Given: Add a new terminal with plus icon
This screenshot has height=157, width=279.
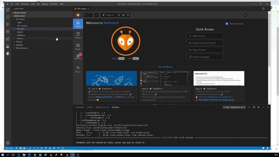Looking at the screenshot, I should point(249,107).
